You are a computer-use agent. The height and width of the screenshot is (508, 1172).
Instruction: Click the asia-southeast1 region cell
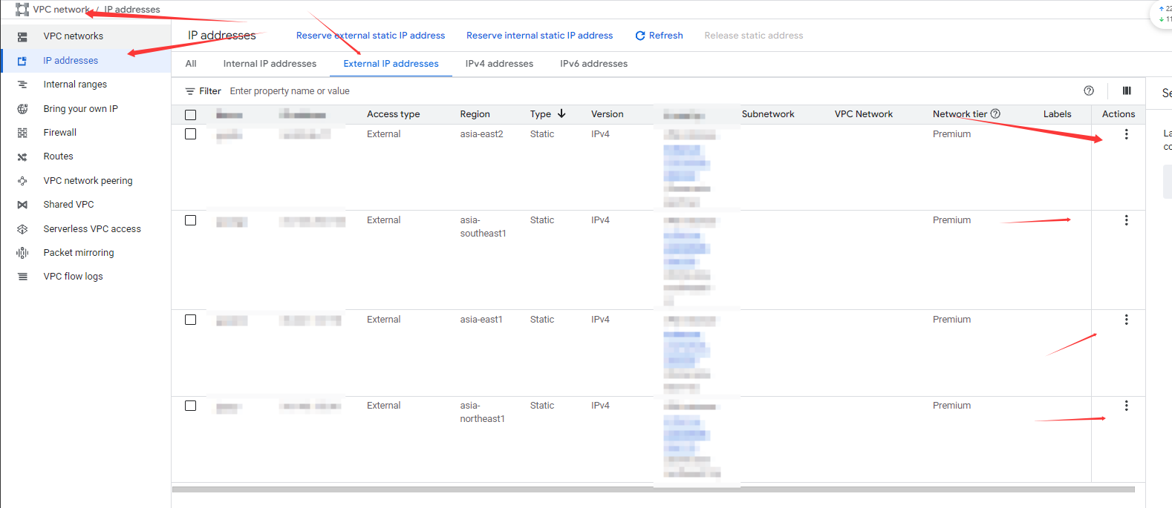(x=483, y=227)
